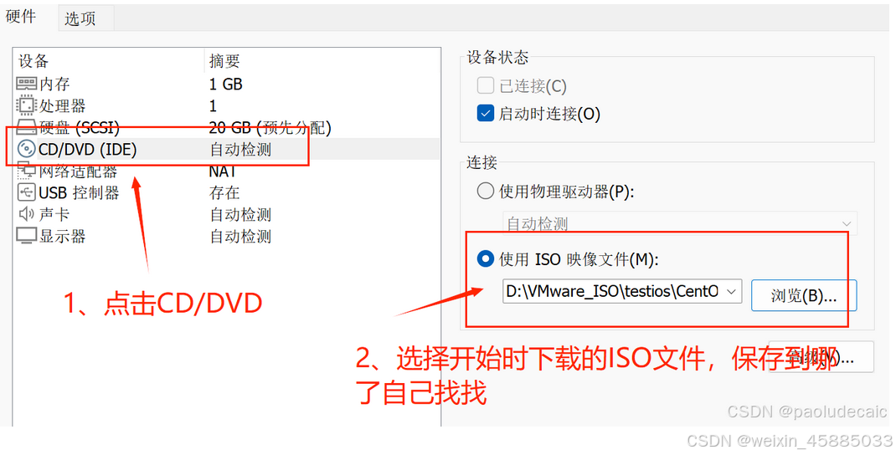
Task: Toggle the 已连接(C) checkbox
Action: click(485, 85)
